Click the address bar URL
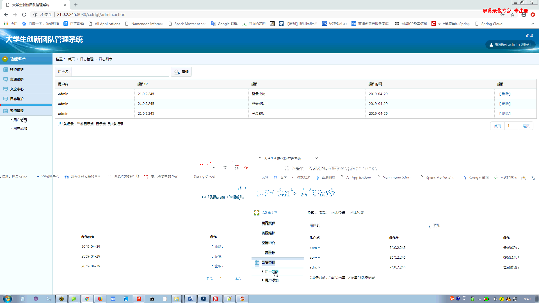The width and height of the screenshot is (539, 303). click(91, 15)
